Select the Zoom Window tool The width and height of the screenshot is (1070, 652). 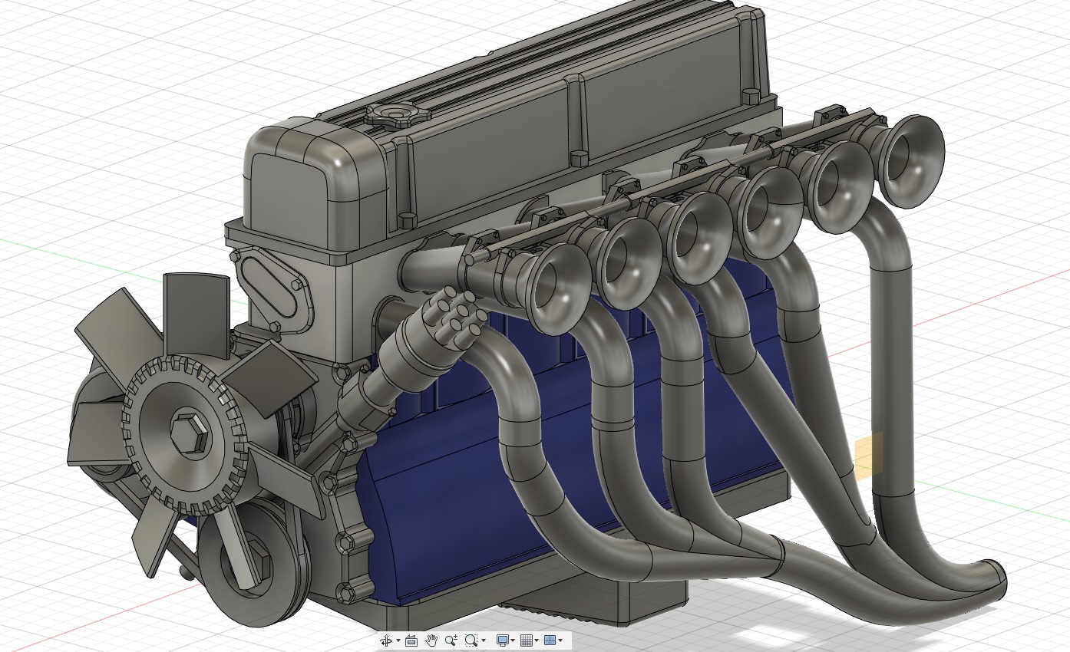[x=471, y=640]
